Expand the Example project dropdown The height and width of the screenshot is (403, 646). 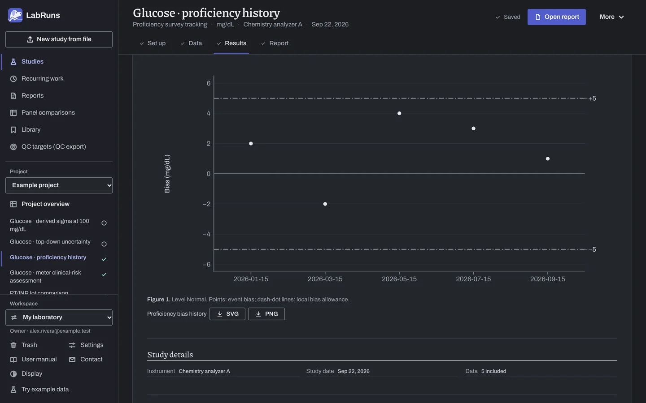point(59,185)
